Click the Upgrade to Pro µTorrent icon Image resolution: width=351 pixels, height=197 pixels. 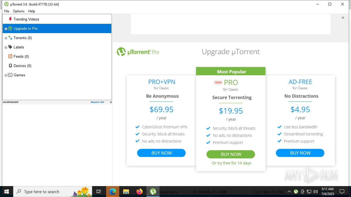[10, 28]
